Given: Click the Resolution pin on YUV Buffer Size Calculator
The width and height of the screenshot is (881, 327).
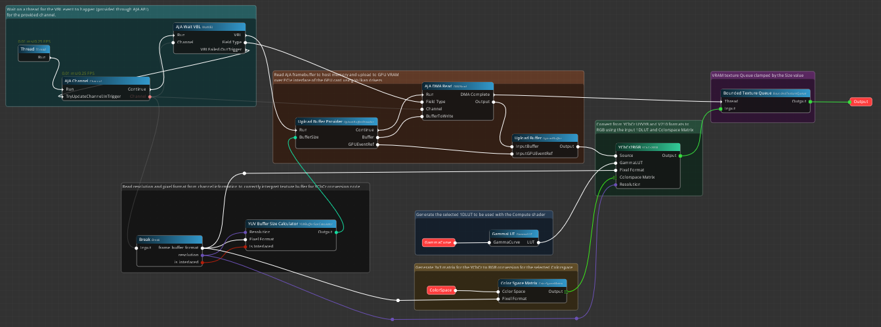Looking at the screenshot, I should [x=246, y=232].
